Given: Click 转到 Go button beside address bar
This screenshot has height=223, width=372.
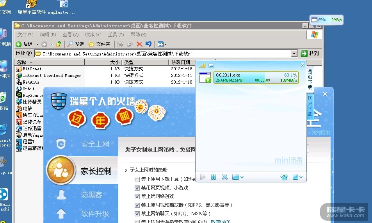Looking at the screenshot, I should click(310, 54).
